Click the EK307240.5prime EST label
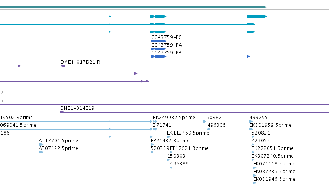Viewport: 329px width, 185px height. point(273,156)
